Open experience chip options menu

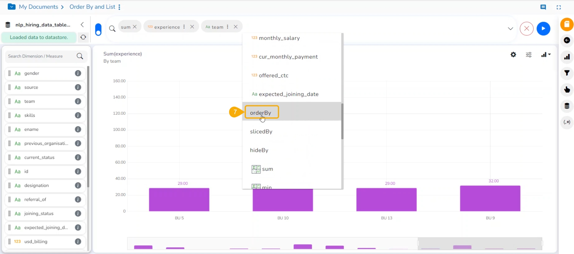click(x=184, y=27)
